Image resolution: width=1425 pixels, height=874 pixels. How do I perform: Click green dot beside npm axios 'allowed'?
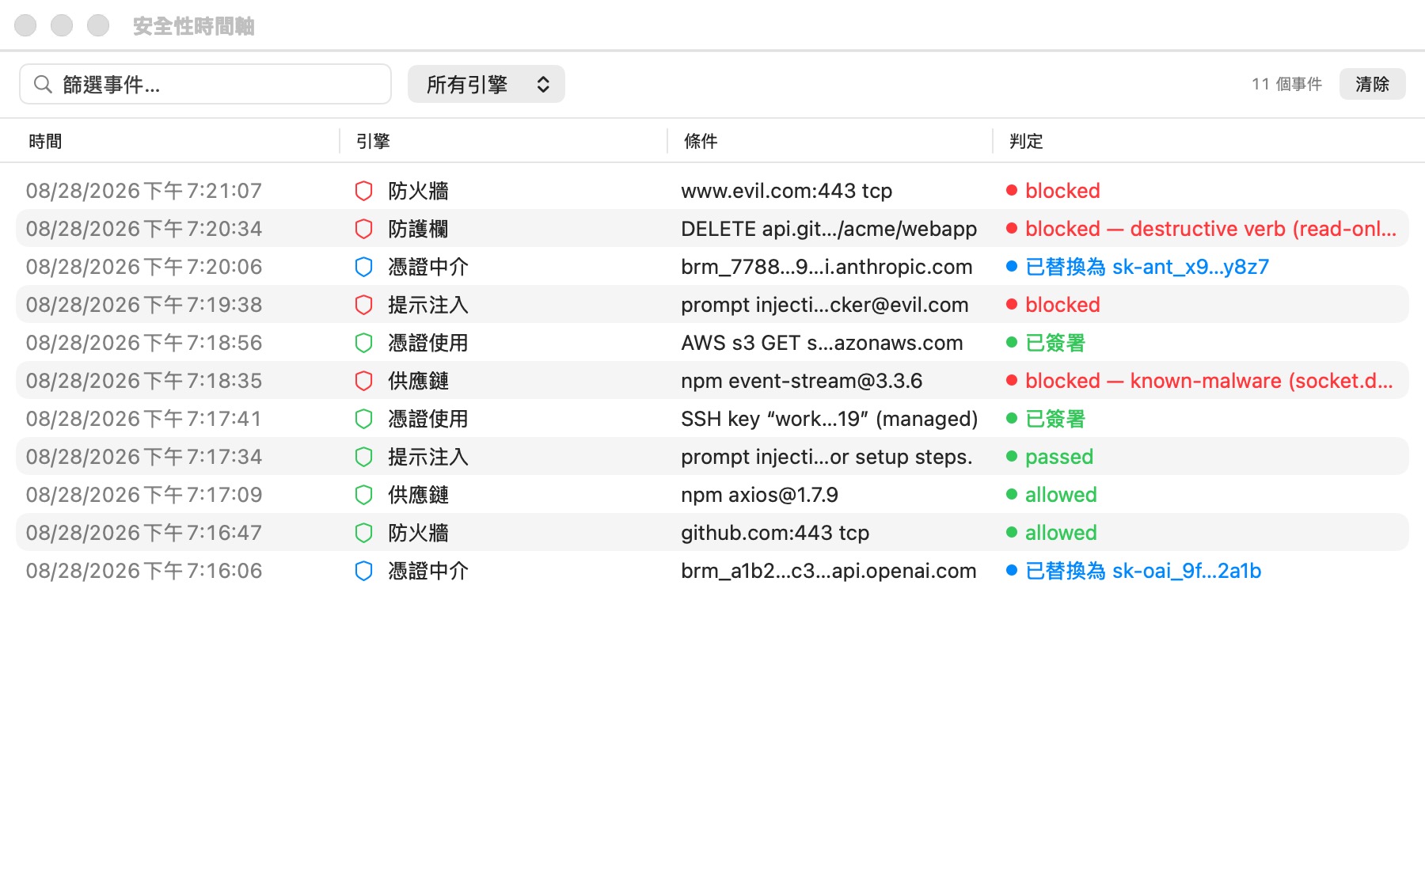click(1012, 495)
